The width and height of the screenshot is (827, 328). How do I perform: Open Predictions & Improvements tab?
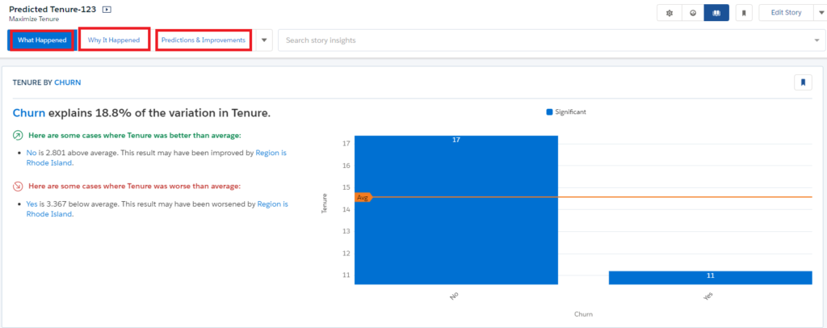203,40
